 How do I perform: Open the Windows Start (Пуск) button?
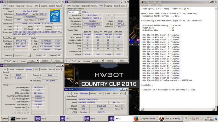coord(5,119)
